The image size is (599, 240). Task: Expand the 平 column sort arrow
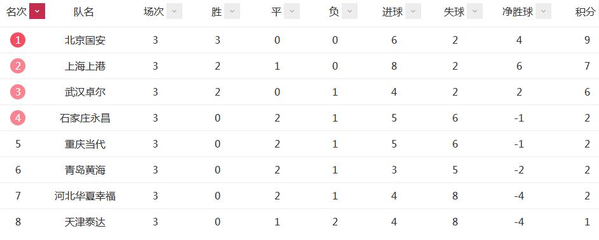pos(292,11)
